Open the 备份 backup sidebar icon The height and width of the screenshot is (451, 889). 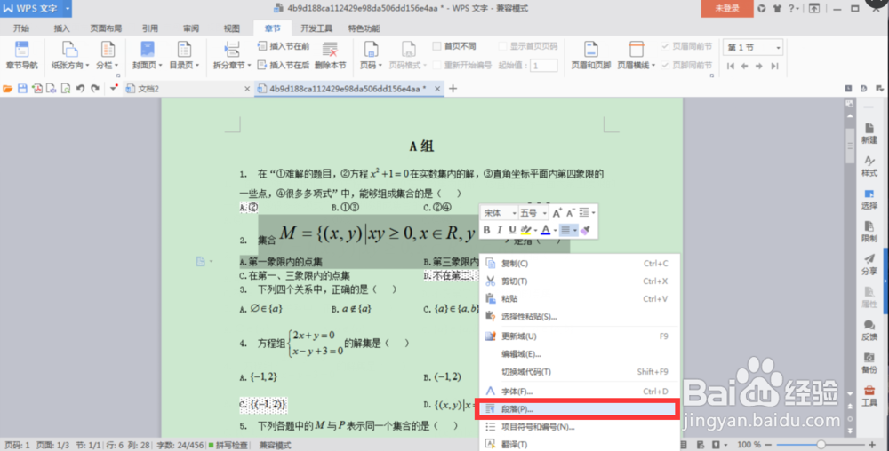coord(869,363)
